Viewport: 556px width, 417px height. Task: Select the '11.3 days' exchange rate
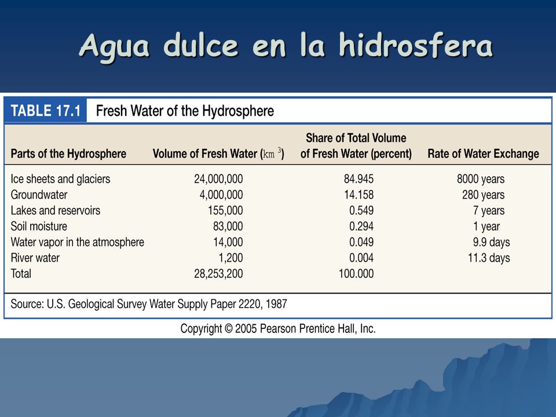(x=489, y=258)
